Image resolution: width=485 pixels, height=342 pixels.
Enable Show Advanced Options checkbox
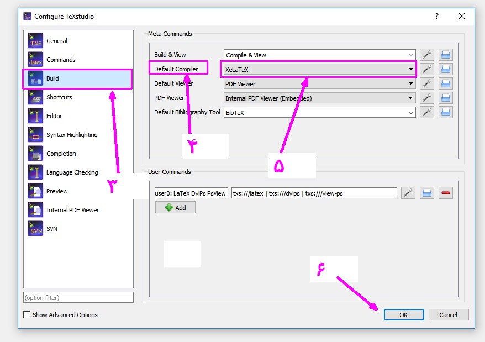pyautogui.click(x=27, y=315)
